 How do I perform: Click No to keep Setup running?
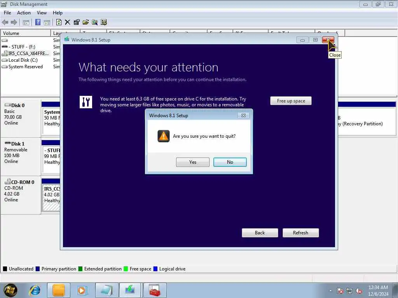pyautogui.click(x=230, y=162)
